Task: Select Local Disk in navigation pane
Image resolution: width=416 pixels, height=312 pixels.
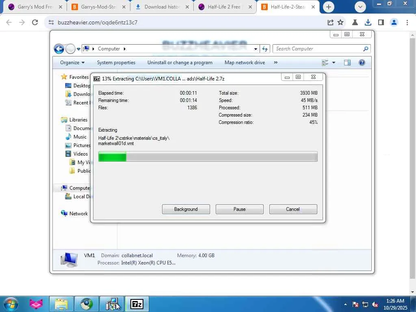Action: coord(78,196)
